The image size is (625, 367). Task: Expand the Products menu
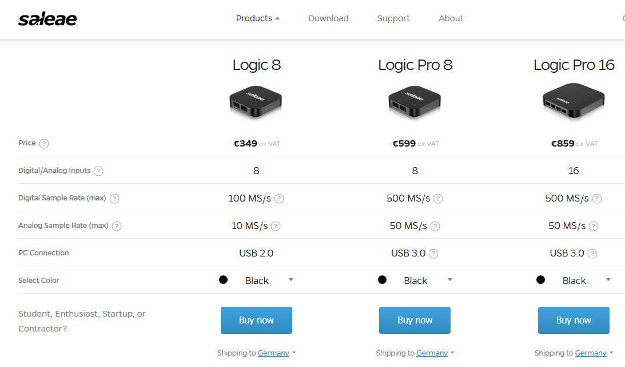pyautogui.click(x=257, y=18)
